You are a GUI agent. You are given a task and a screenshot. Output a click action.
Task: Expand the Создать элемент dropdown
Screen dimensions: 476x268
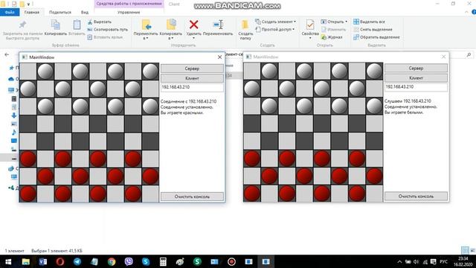click(276, 22)
